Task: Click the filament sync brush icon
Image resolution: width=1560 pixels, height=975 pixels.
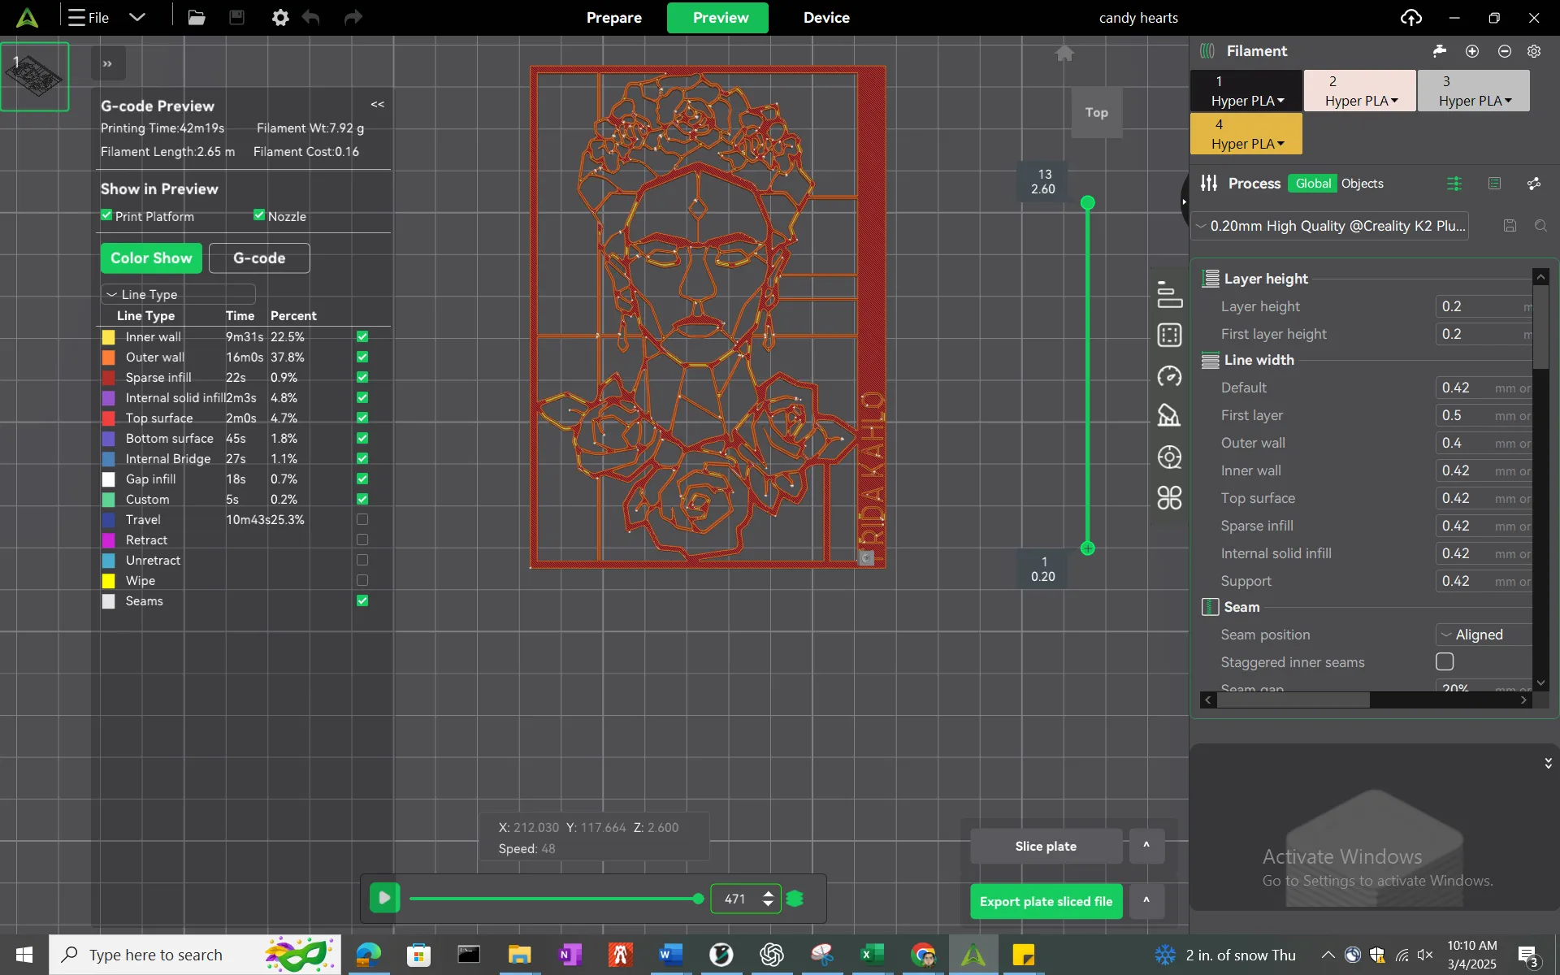Action: pos(1440,51)
